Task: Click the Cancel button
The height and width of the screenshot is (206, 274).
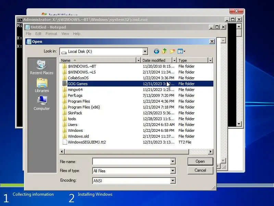Action: click(200, 170)
